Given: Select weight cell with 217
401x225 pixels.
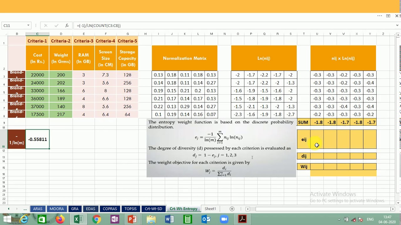Looking at the screenshot, I should tap(61, 114).
